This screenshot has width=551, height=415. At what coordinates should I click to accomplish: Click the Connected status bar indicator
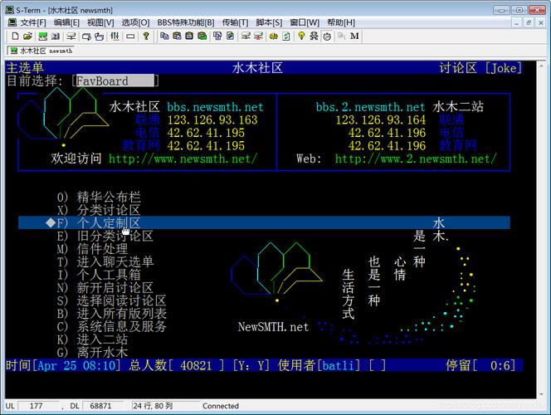pos(221,406)
